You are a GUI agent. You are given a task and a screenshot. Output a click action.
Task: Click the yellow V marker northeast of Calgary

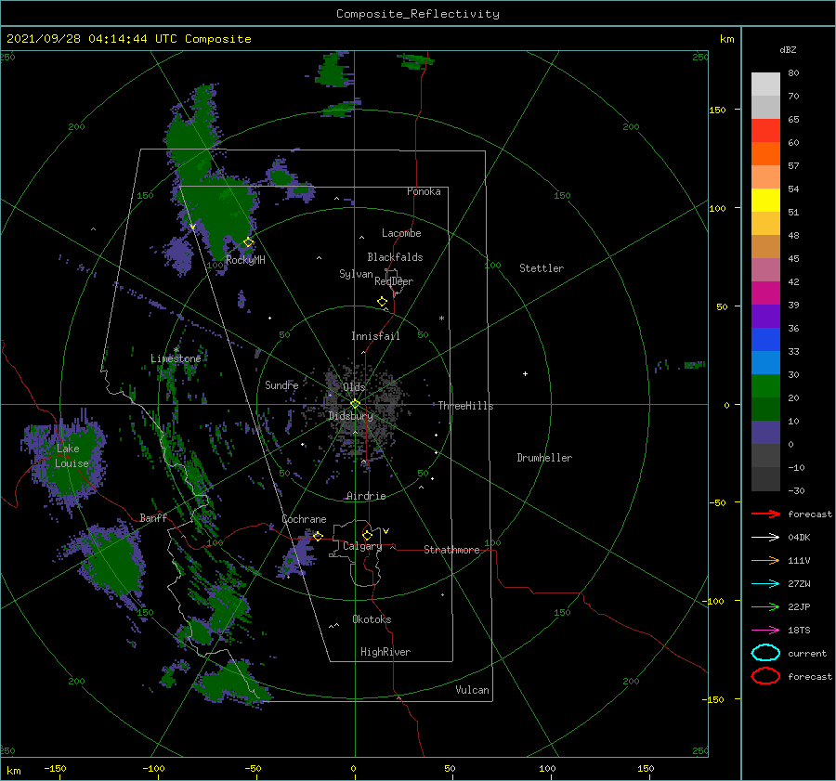pos(386,531)
